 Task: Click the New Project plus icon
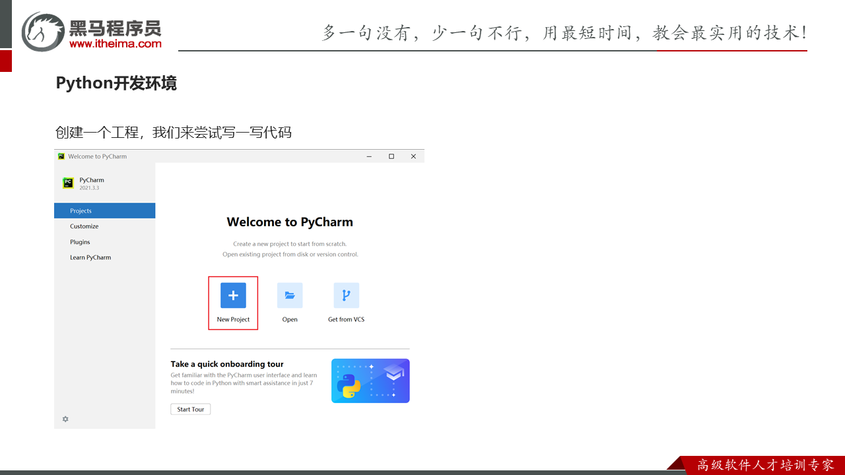(x=233, y=296)
